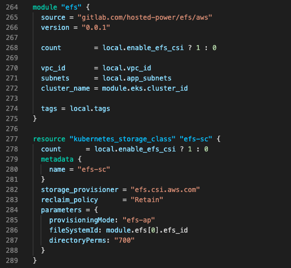Click the "kubernetes_storage_class" string

click(x=122, y=139)
